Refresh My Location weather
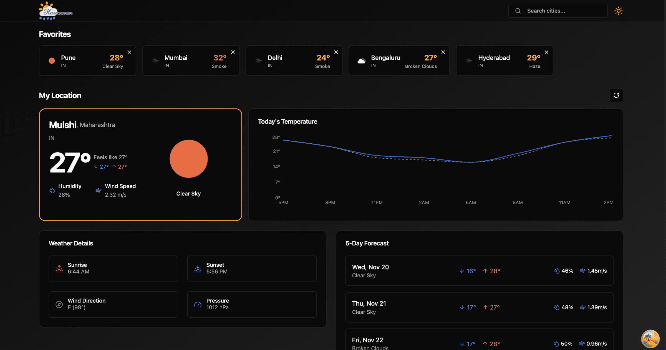Image resolution: width=666 pixels, height=350 pixels. (616, 95)
